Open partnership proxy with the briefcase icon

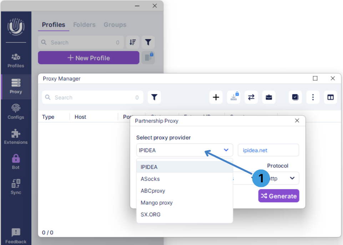(269, 97)
